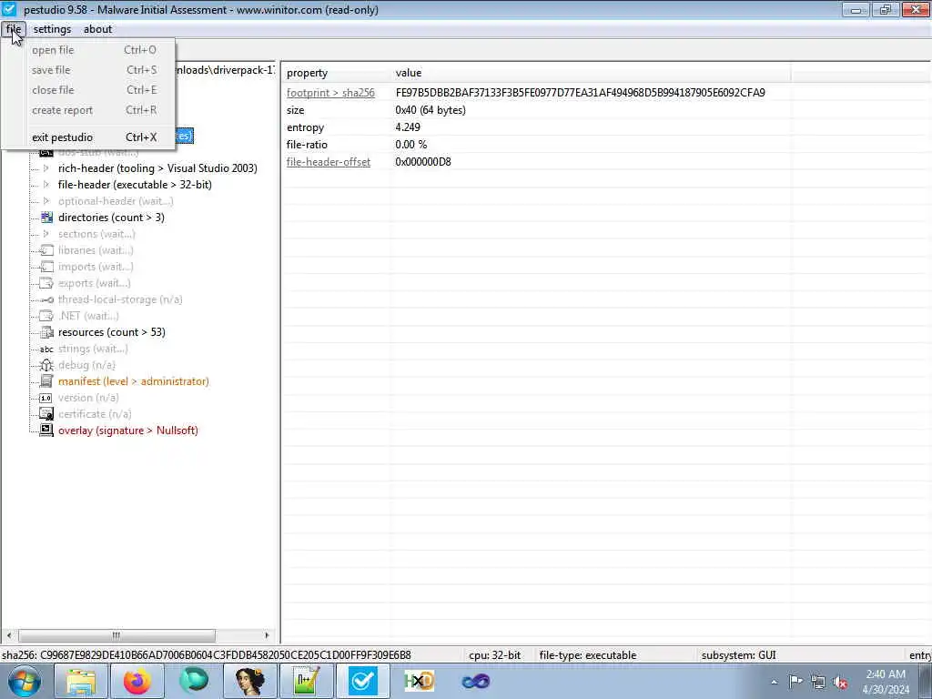Click the overlay node icon
The image size is (932, 699).
[x=46, y=431]
